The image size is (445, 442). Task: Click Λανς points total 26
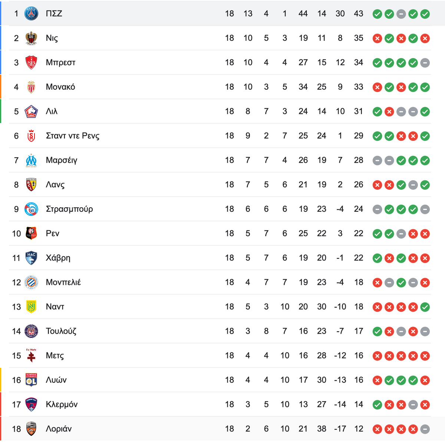pyautogui.click(x=359, y=185)
